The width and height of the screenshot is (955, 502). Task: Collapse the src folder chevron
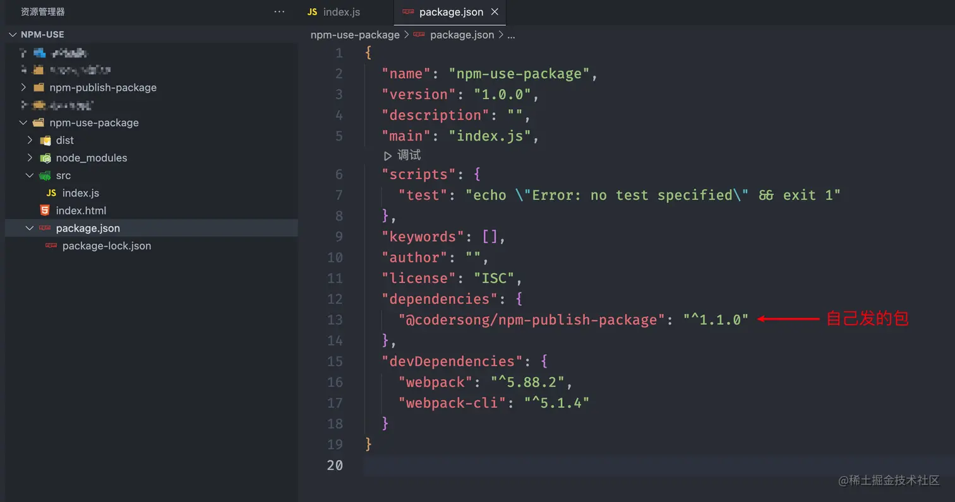30,175
